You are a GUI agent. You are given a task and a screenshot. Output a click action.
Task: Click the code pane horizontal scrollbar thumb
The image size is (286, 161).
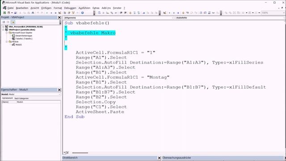(80, 153)
